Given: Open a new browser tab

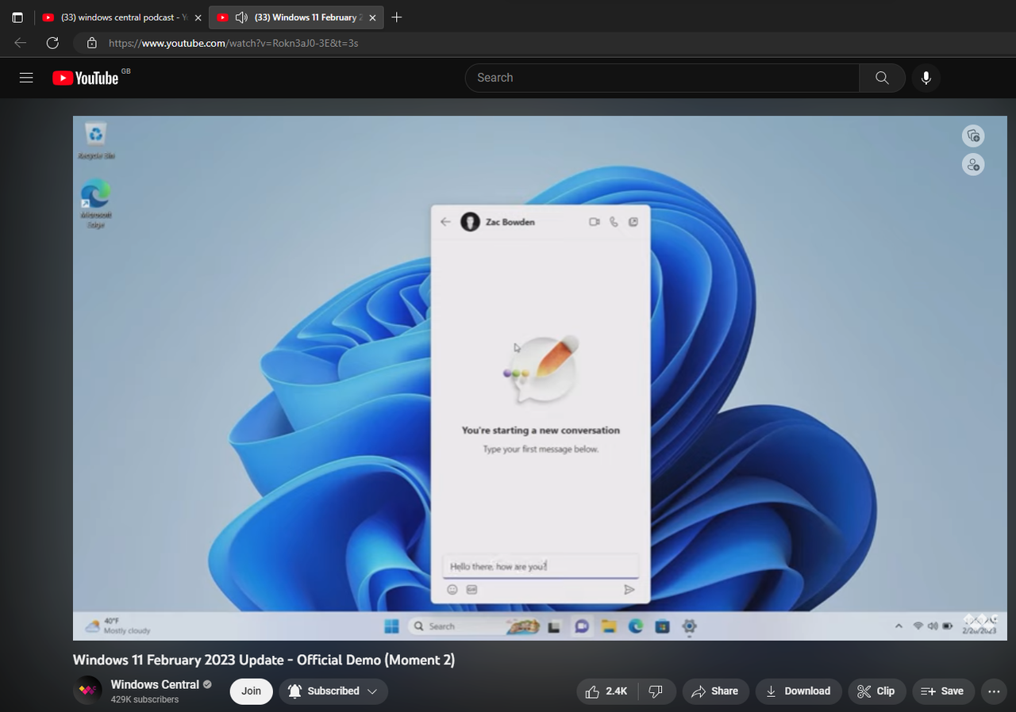Looking at the screenshot, I should coord(397,17).
